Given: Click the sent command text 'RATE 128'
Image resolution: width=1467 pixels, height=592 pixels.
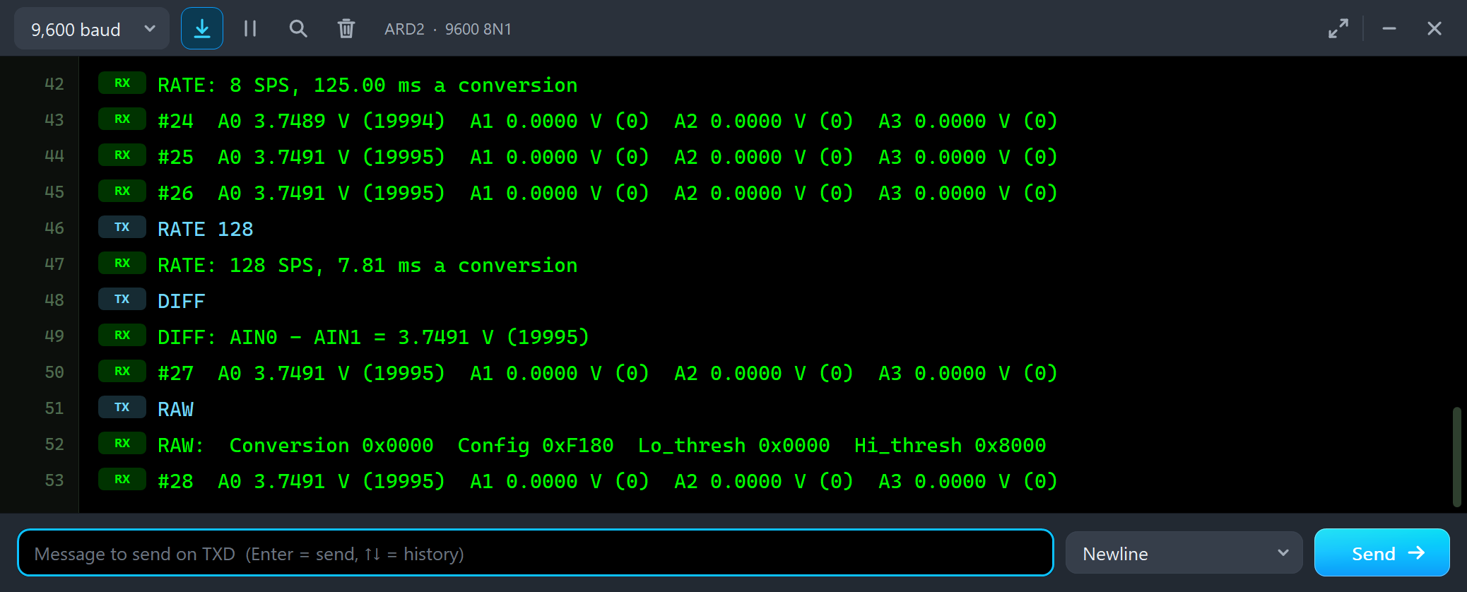Looking at the screenshot, I should pos(206,230).
